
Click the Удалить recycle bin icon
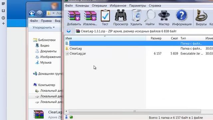click(136, 16)
